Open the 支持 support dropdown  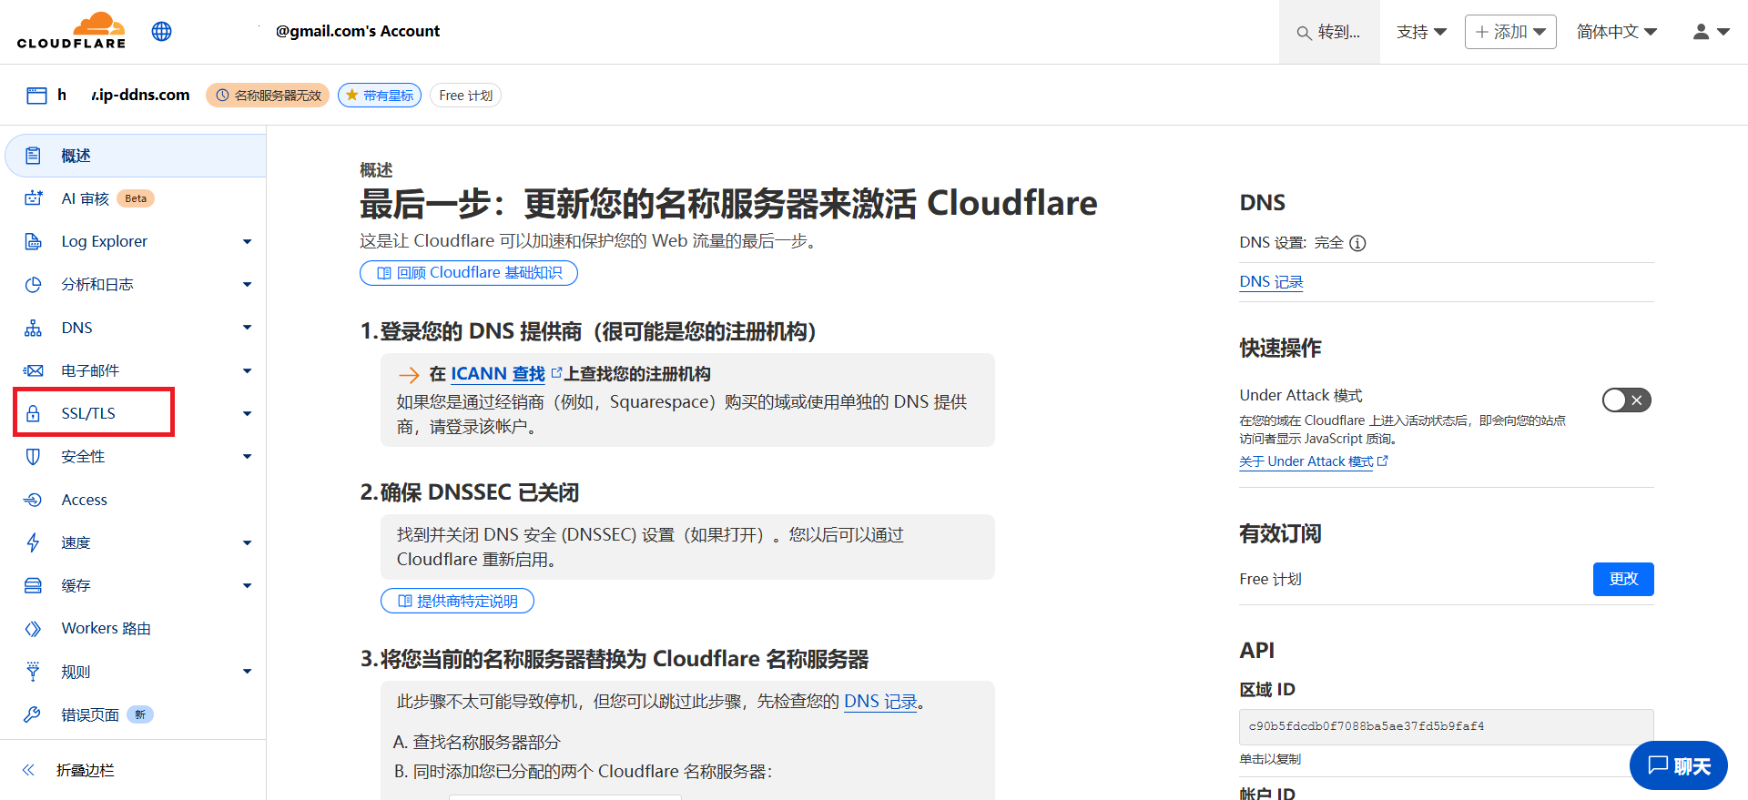point(1421,32)
